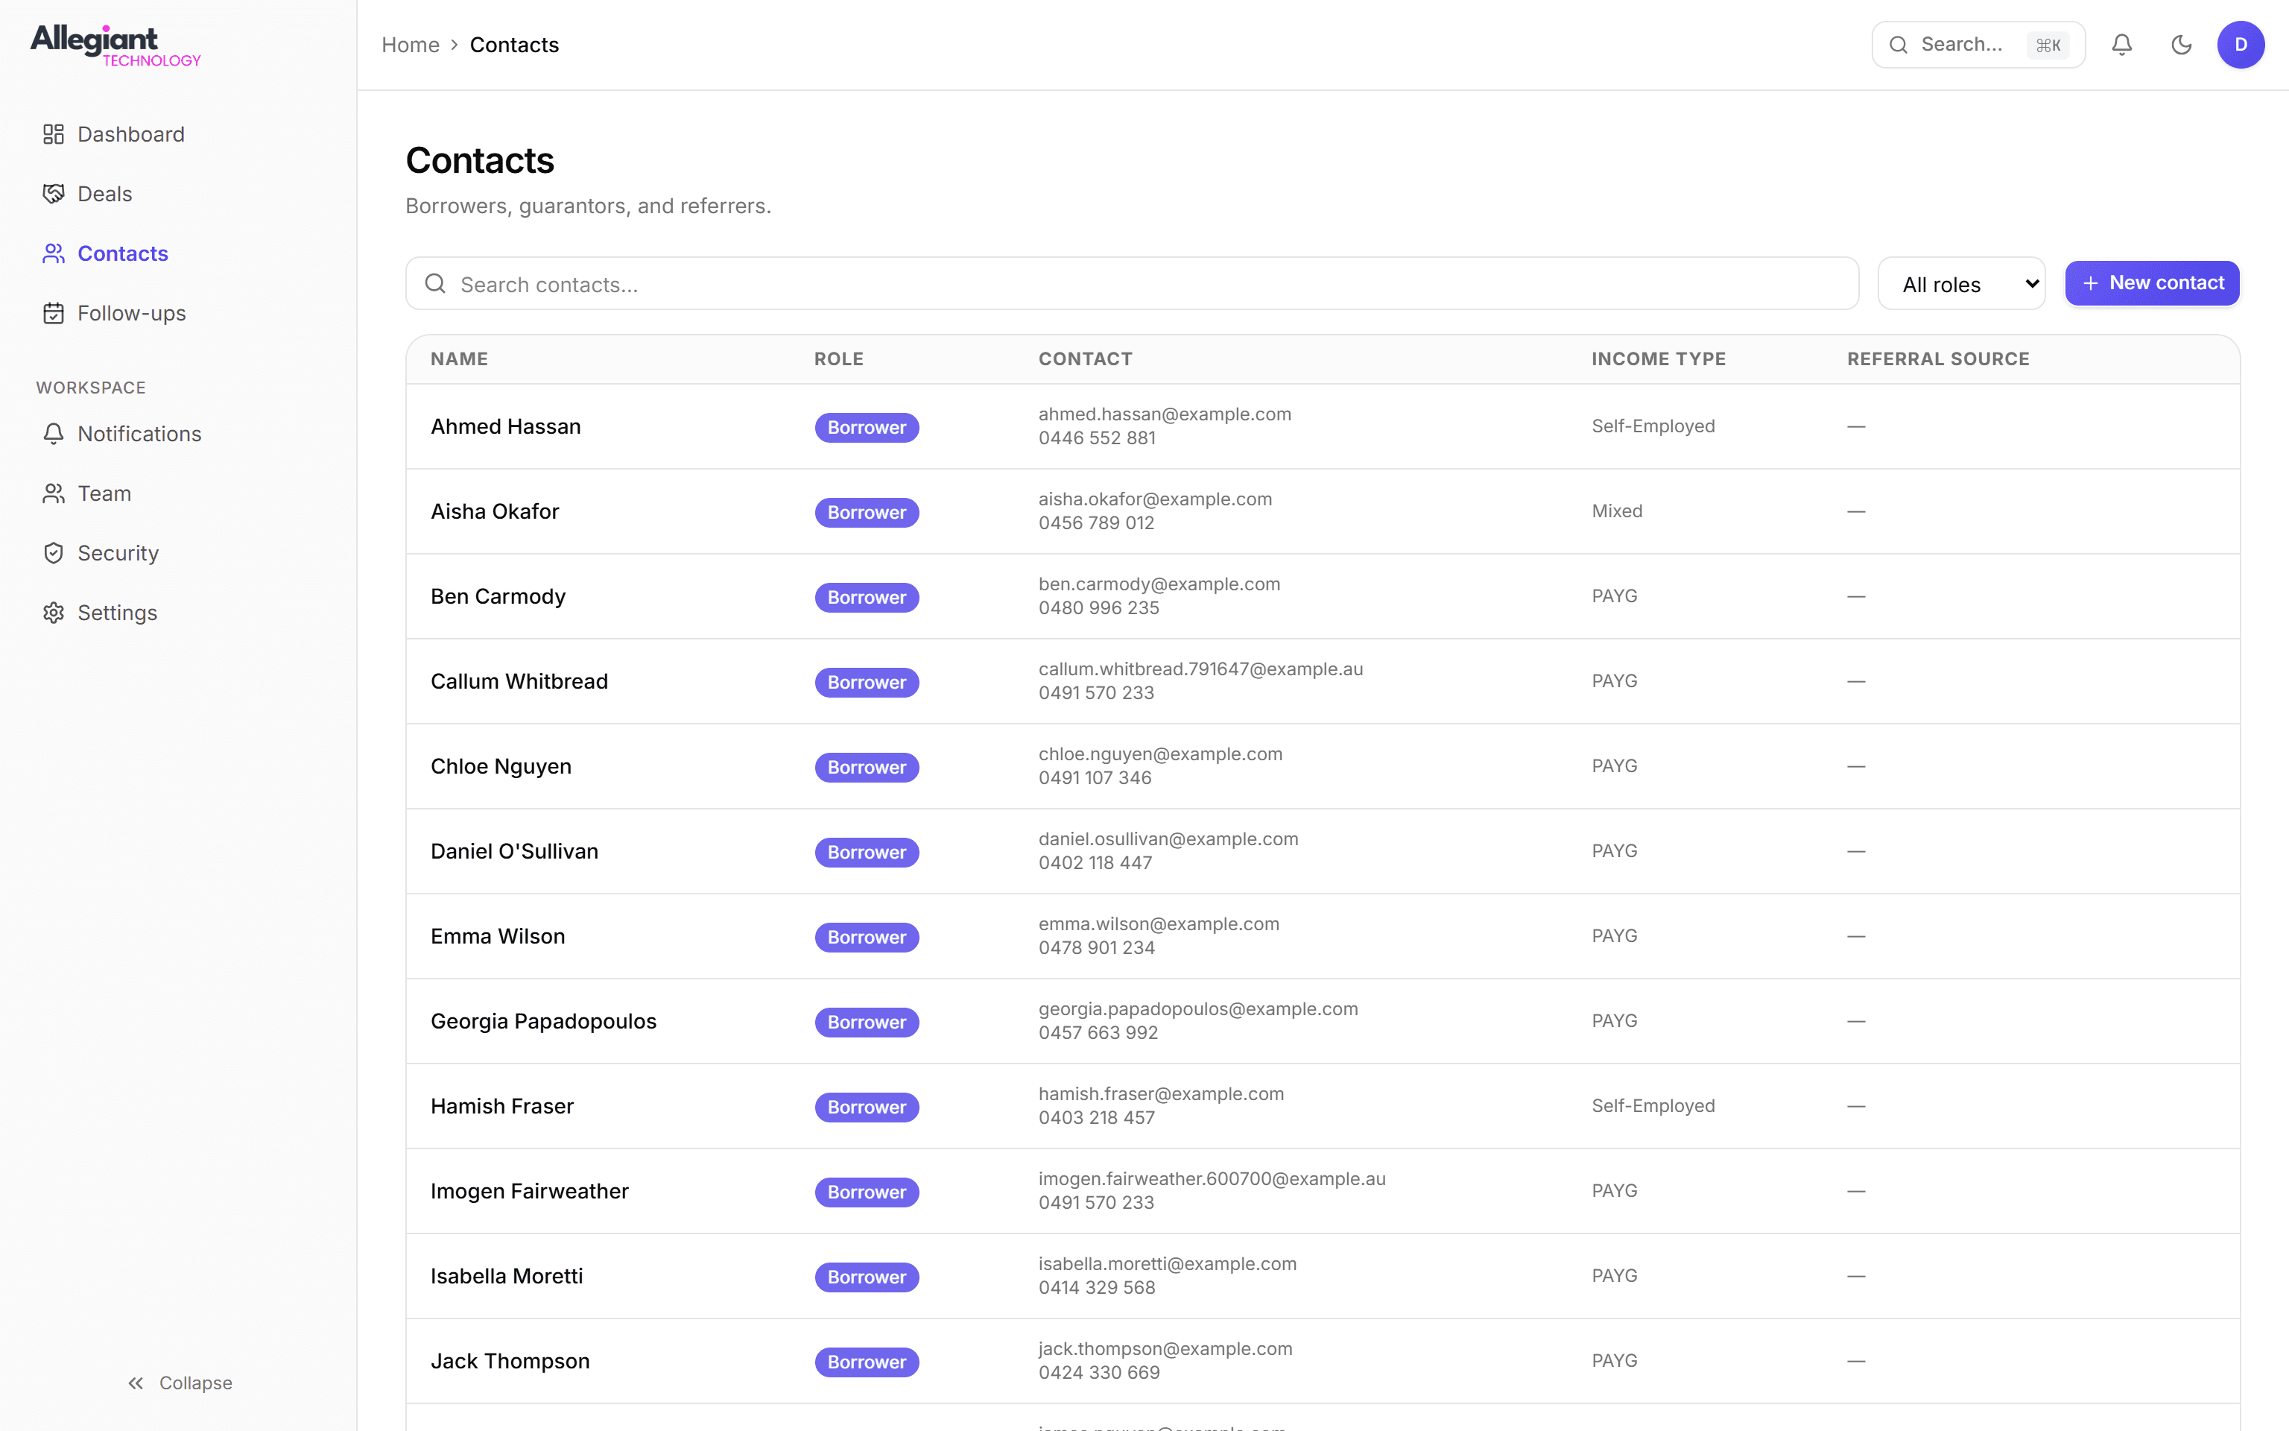The width and height of the screenshot is (2289, 1431).
Task: Click the Notifications bell icon in sidebar
Action: point(53,434)
